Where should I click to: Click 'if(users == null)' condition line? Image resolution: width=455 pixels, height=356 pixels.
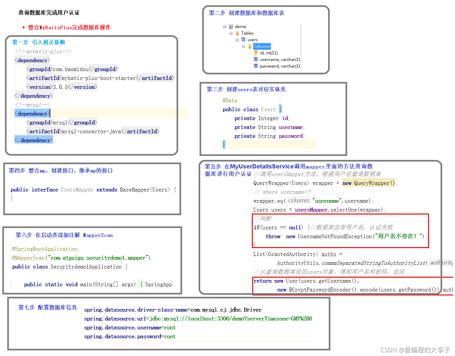pos(278,228)
